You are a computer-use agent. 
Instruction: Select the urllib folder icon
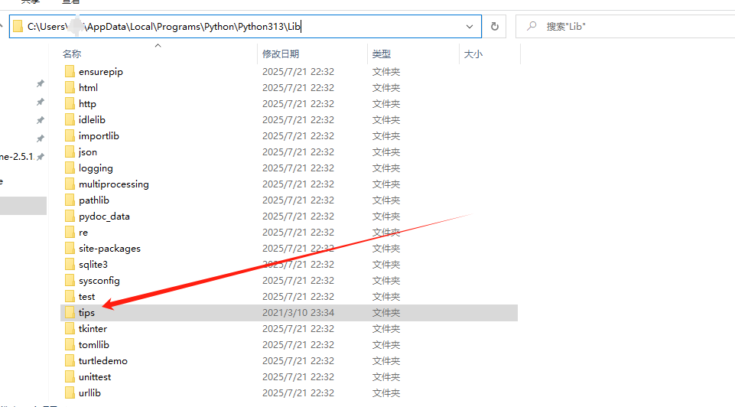pos(70,392)
